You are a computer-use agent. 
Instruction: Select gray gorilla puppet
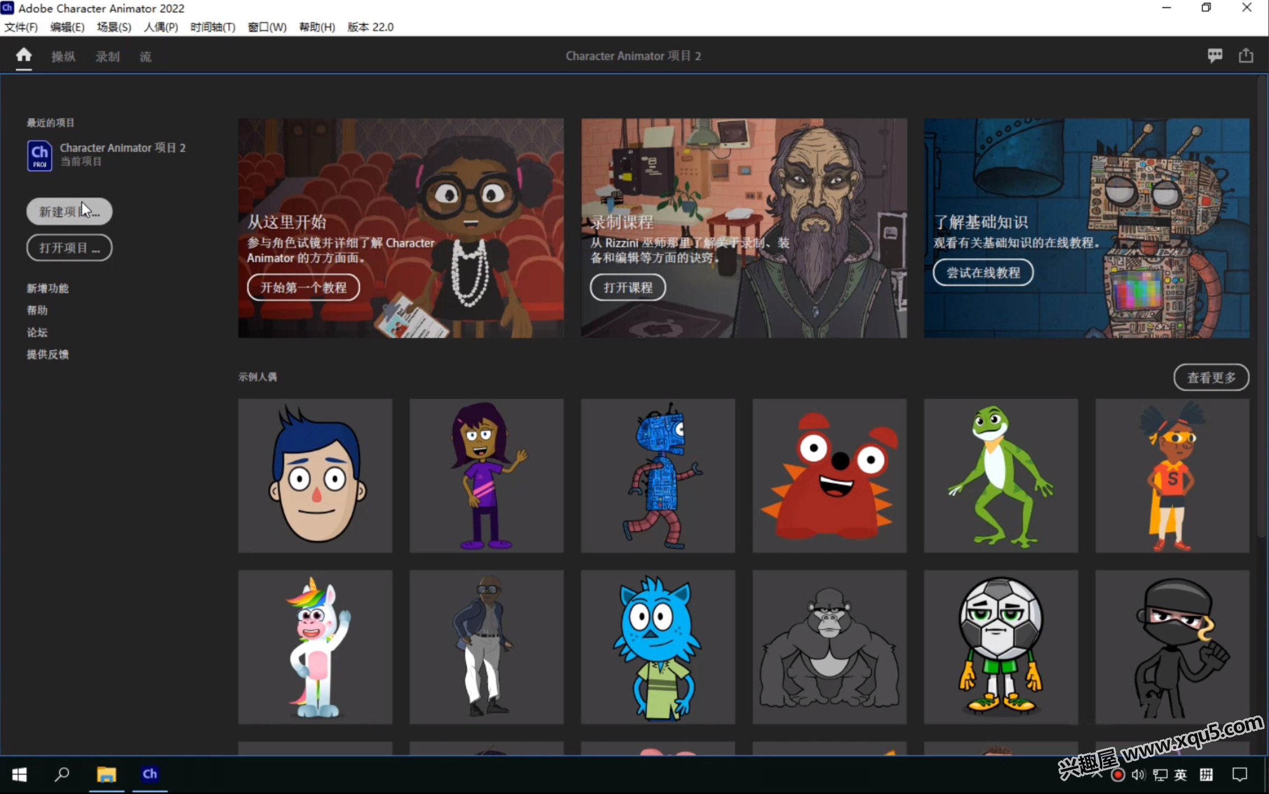tap(830, 647)
